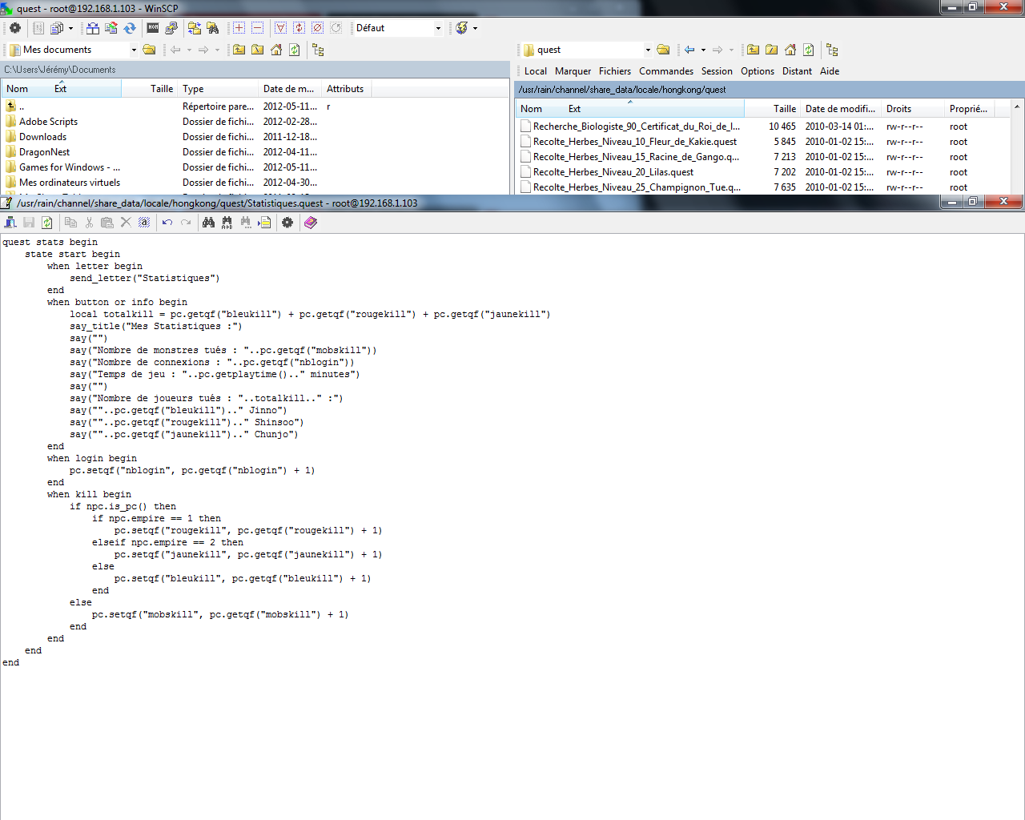Expand the remote quest directory dropdown
1025x820 pixels.
coord(648,50)
